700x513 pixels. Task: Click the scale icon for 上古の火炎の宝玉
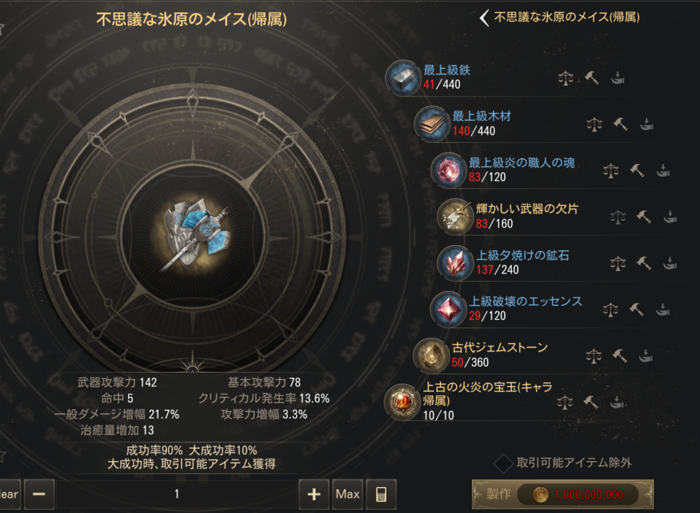click(x=565, y=402)
